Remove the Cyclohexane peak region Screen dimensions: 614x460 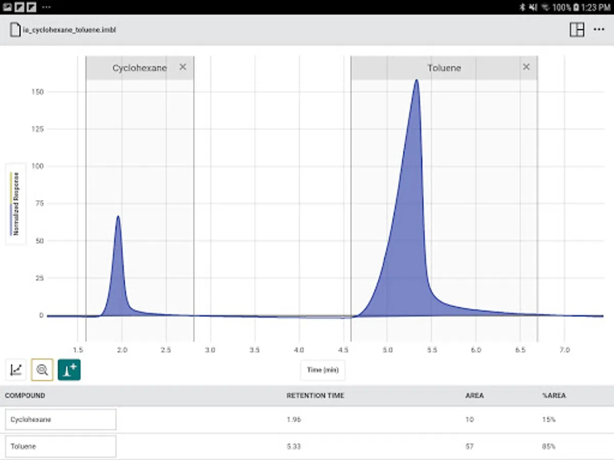[183, 67]
